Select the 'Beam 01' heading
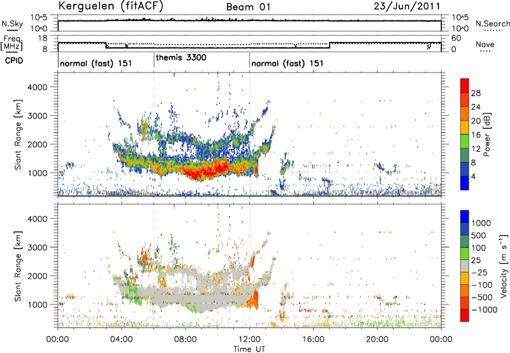Viewport: 510px width, 353px height. pyautogui.click(x=248, y=7)
